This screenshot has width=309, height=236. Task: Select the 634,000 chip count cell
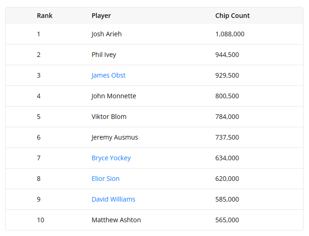coord(227,158)
